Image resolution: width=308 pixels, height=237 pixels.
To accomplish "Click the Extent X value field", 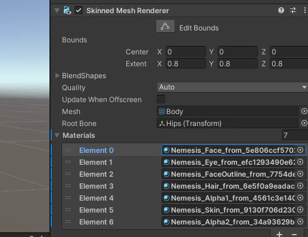I will coord(186,64).
